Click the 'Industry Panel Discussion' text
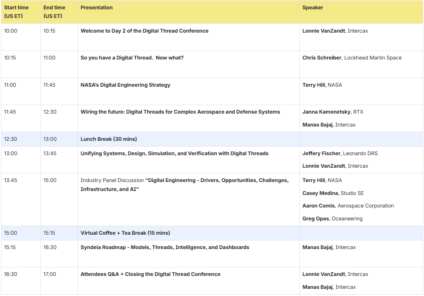 [112, 180]
